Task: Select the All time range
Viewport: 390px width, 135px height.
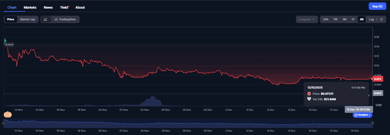Action: pos(362,19)
